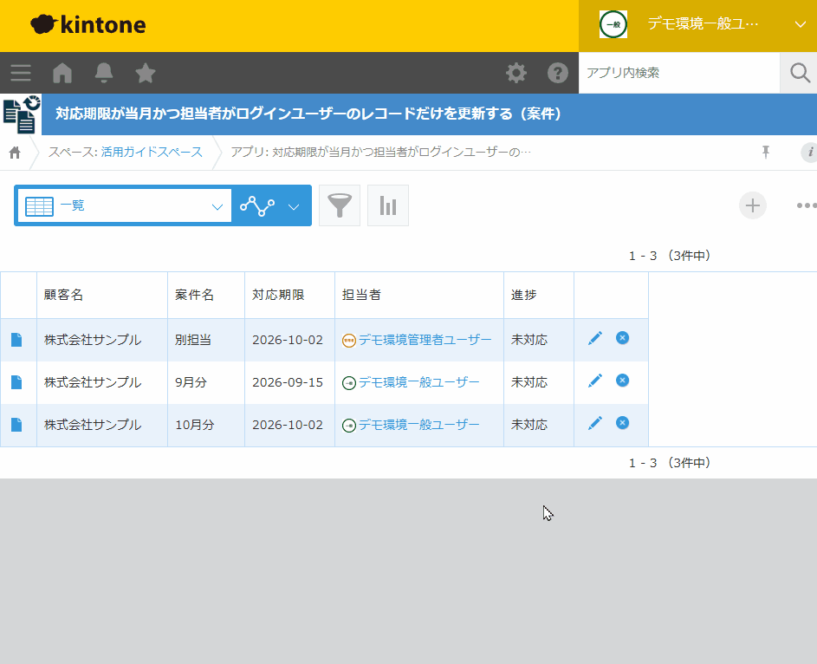Viewport: 817px width, 664px height.
Task: Open the 一覧 view dropdown
Action: [125, 205]
